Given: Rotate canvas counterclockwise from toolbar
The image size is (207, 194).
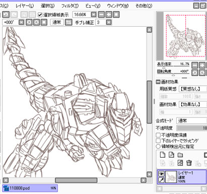Looking at the screenshot, I should [29, 22].
